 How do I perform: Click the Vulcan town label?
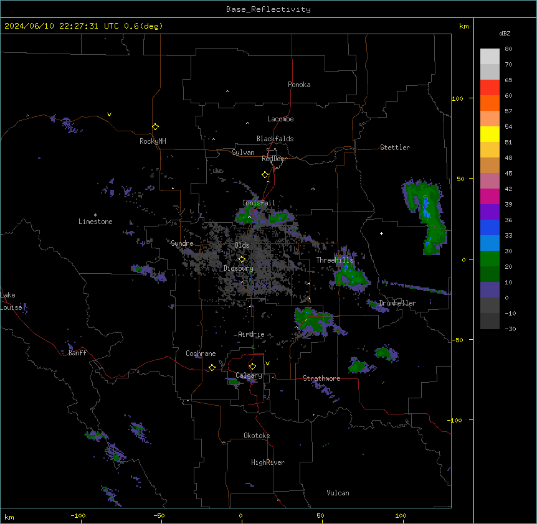click(x=338, y=493)
